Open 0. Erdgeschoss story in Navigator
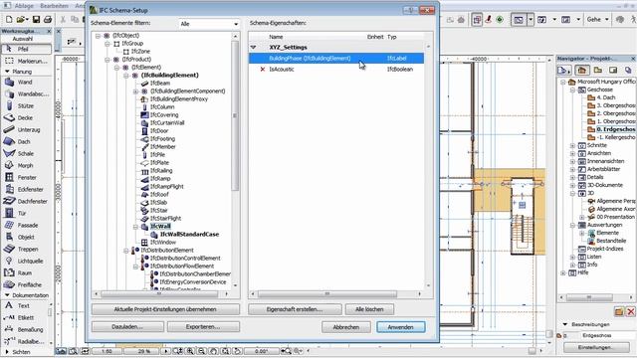Viewport: 637px width, 358px height. coord(615,129)
